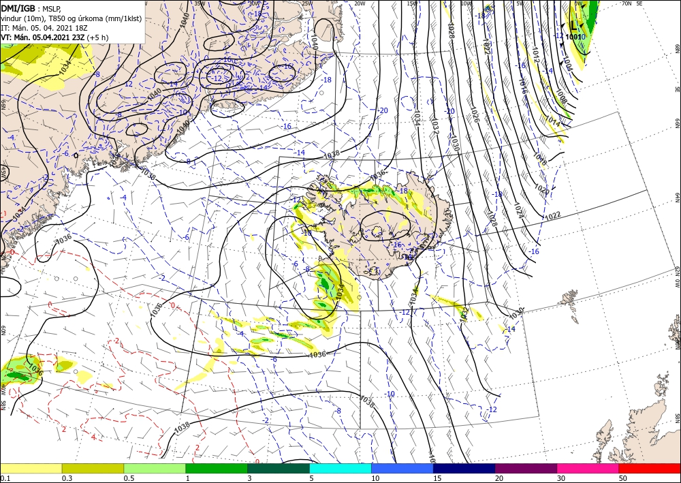
Task: Click the '1004' isobar label
Action: (x=567, y=63)
